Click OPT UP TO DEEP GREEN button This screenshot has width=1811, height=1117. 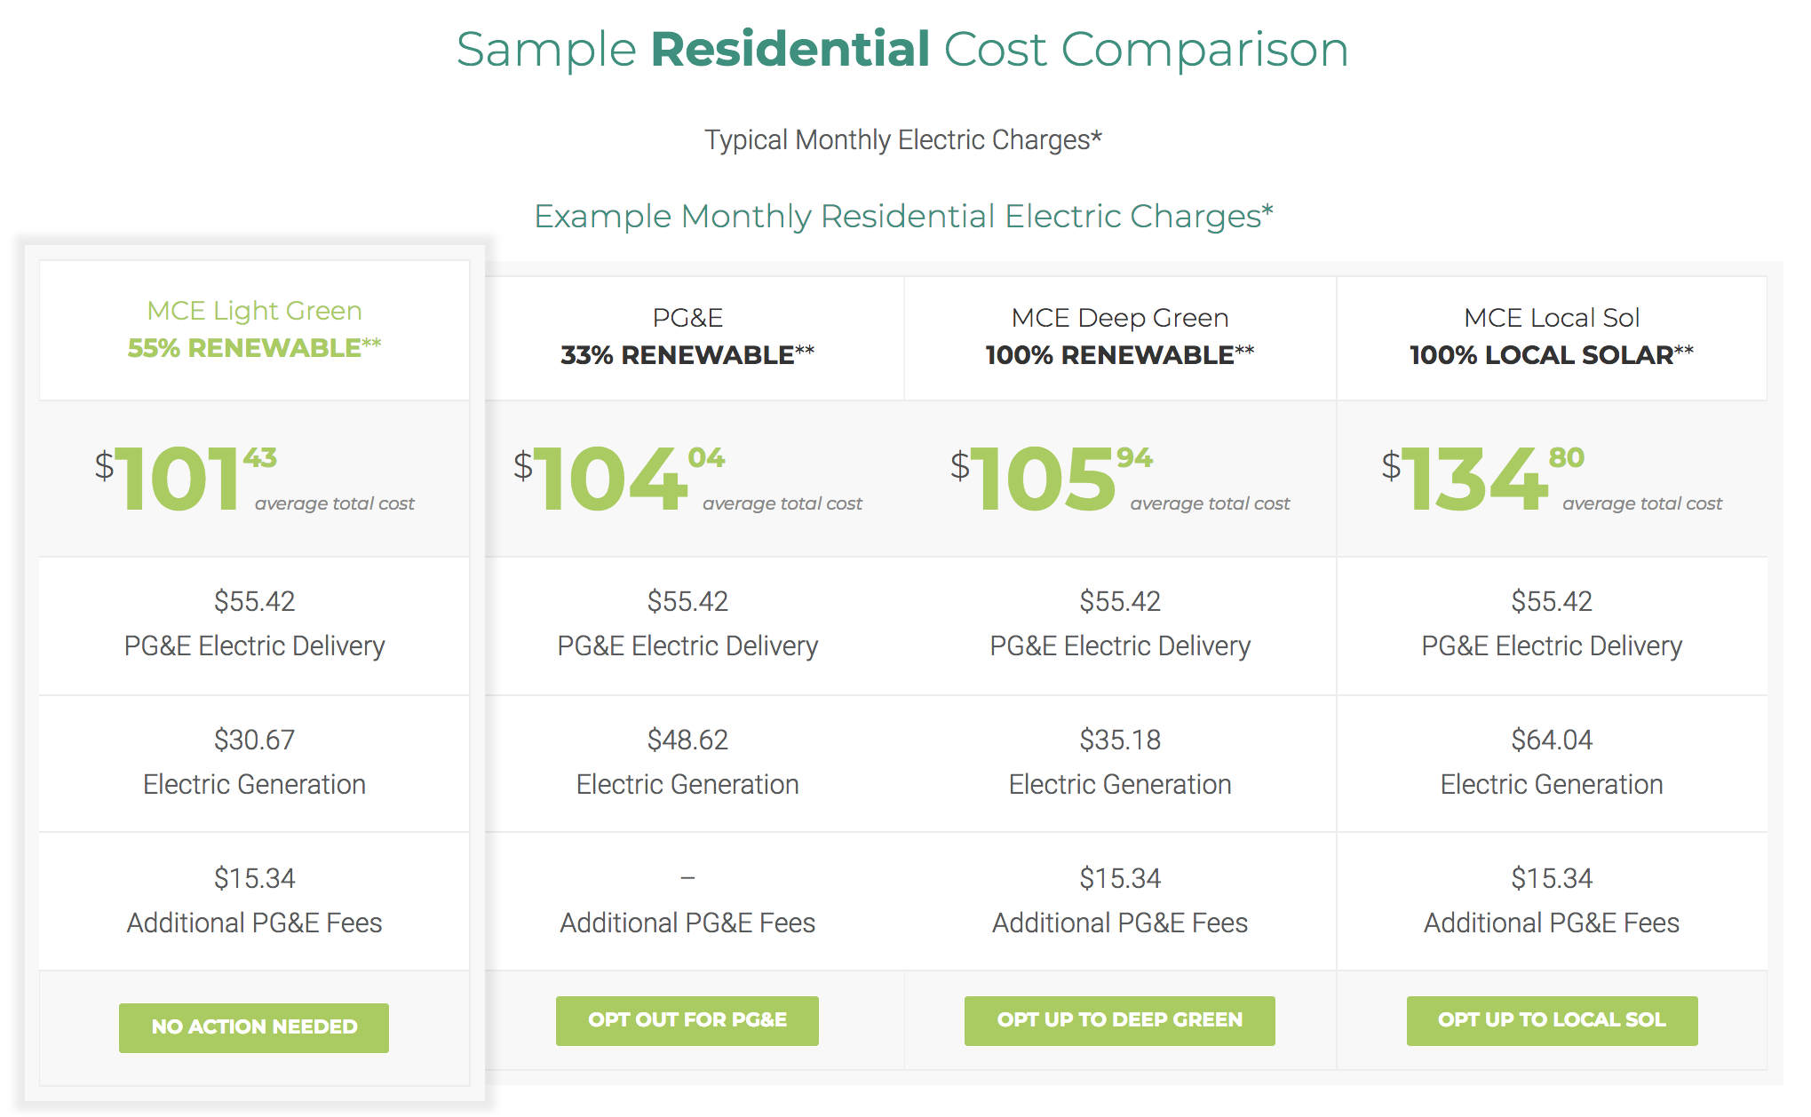[x=1119, y=1020]
